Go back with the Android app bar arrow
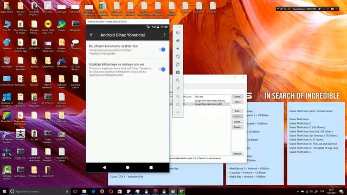Viewport: 347px width, 195px height. (92, 35)
